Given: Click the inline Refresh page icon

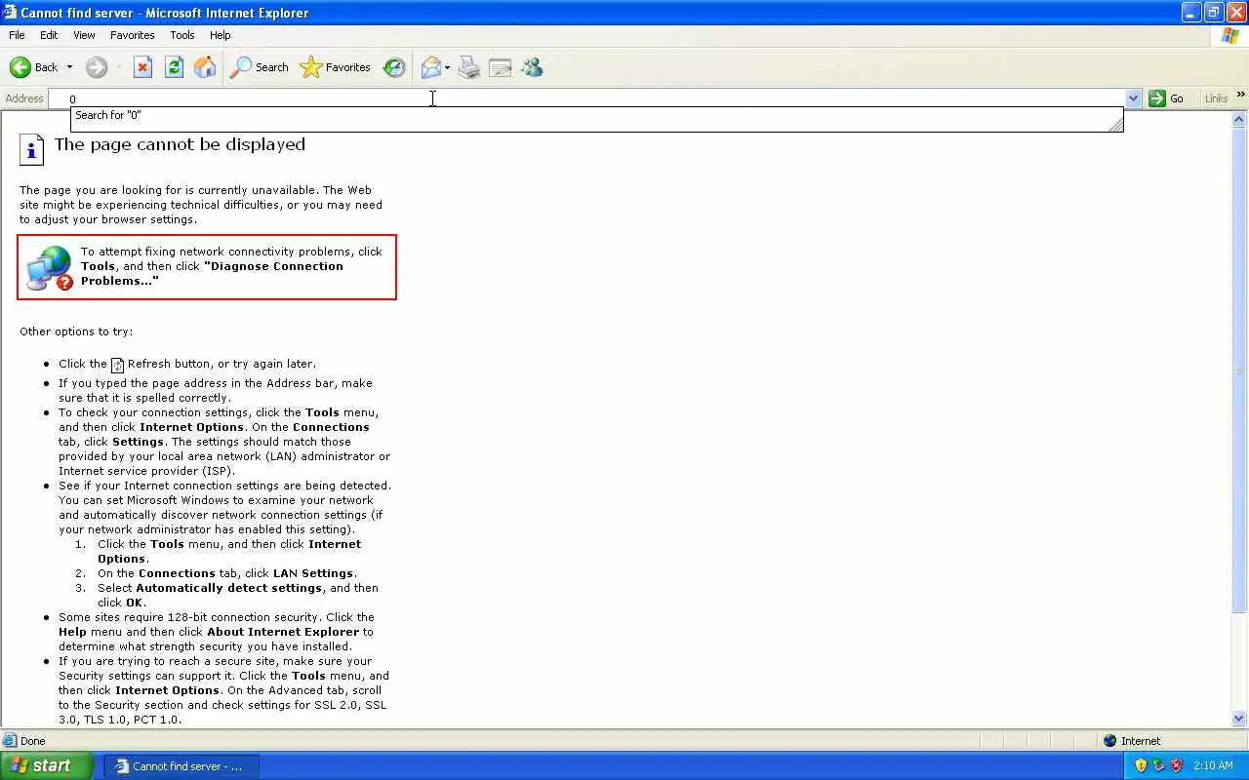Looking at the screenshot, I should (x=117, y=365).
